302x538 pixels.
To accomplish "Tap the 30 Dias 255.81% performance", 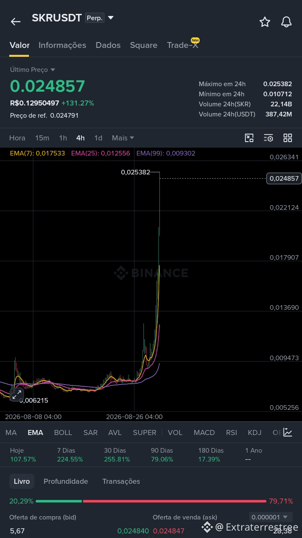I will pyautogui.click(x=117, y=455).
